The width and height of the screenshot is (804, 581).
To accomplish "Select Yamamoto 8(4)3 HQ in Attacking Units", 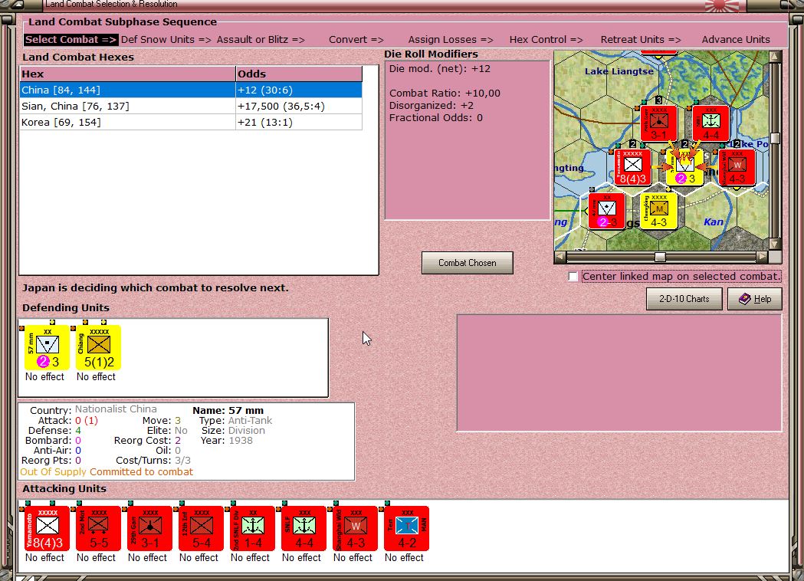I will [x=48, y=528].
